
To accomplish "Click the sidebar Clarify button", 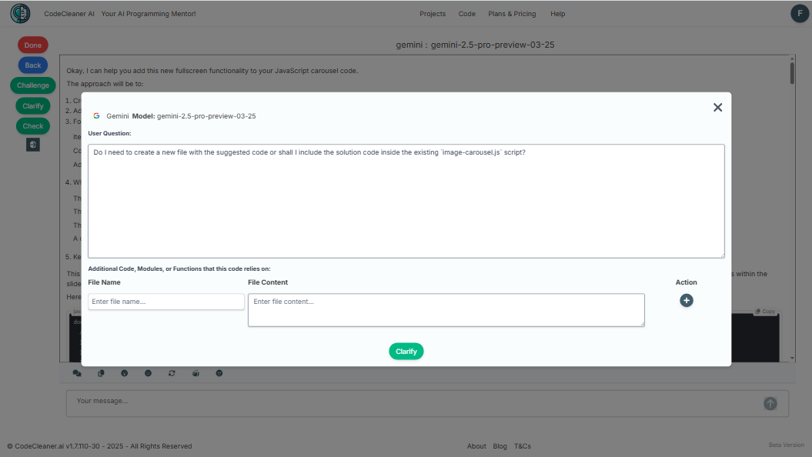I will pos(32,106).
